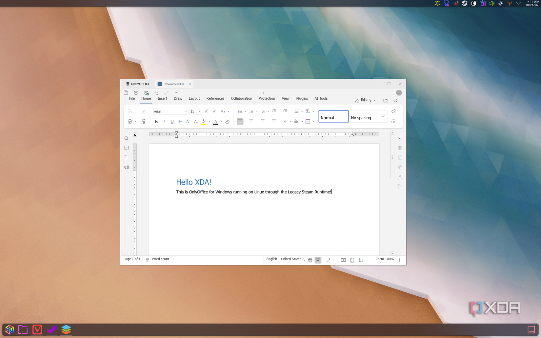Open English – United States language selector

286,259
